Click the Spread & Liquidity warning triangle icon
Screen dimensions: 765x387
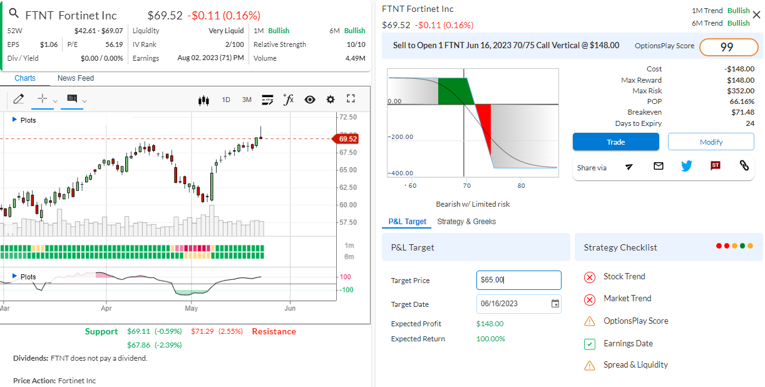[589, 365]
